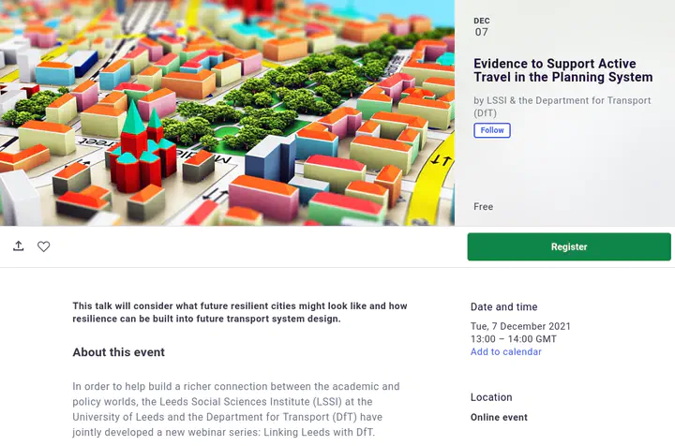Like the event with the heart icon
Viewport: 675px width, 446px height.
tap(43, 246)
